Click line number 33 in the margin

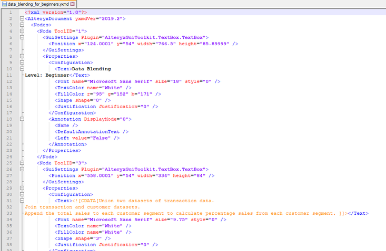click(9, 213)
